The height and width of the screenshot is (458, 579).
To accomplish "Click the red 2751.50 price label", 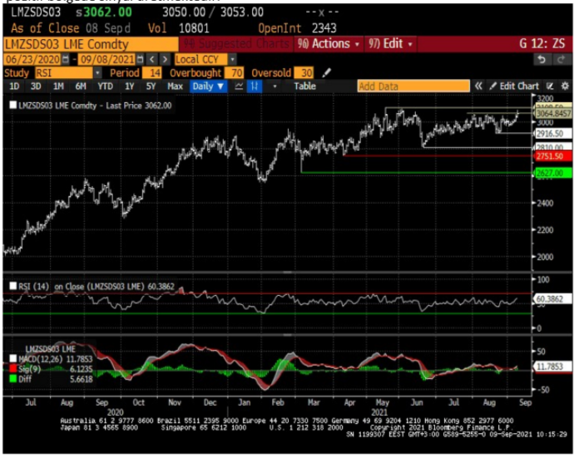I will (552, 156).
